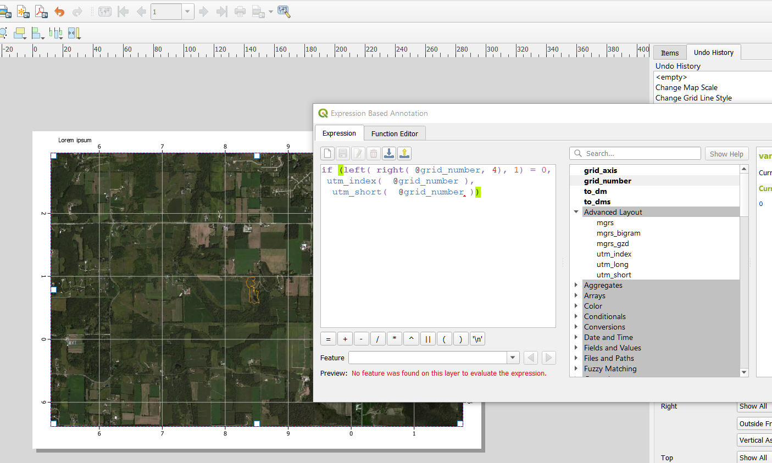772x463 pixels.
Task: Click Import user expressions icon
Action: [389, 153]
